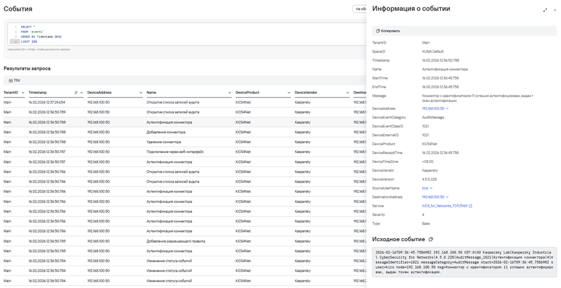The image size is (561, 288).
Task: Download results using the TSV button
Action: point(14,80)
